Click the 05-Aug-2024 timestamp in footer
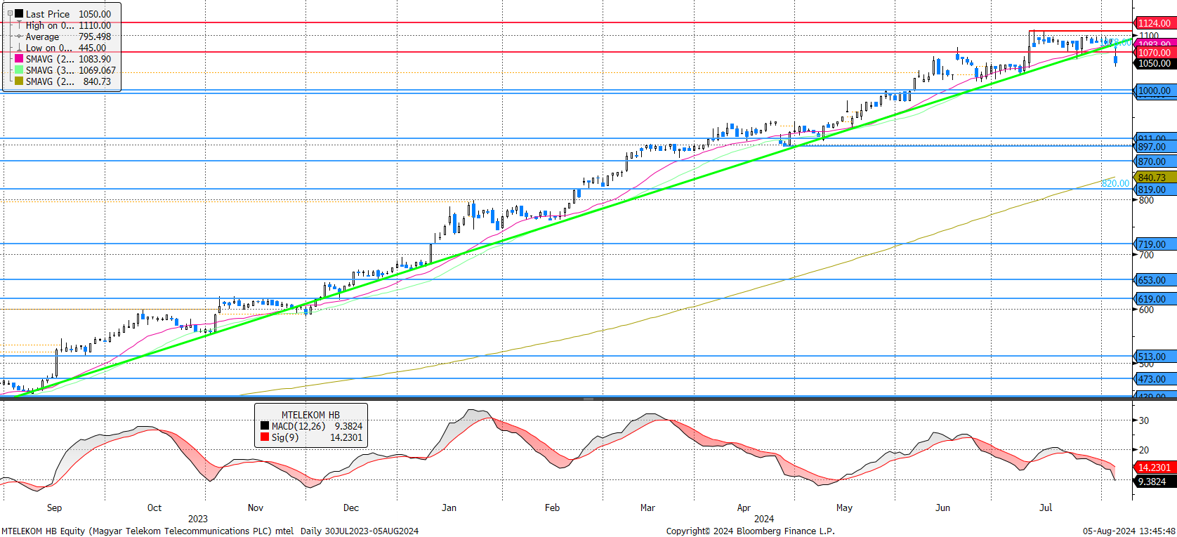The image size is (1177, 537). click(x=1129, y=531)
